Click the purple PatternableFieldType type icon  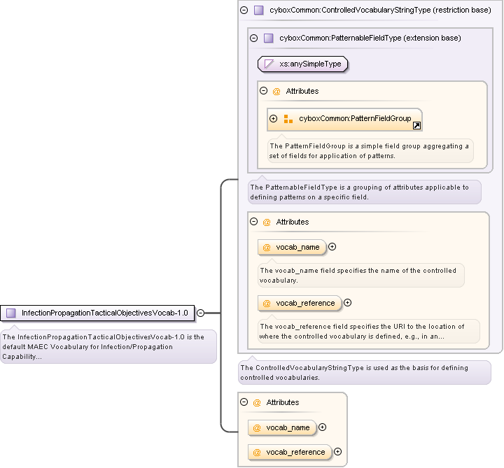(268, 38)
